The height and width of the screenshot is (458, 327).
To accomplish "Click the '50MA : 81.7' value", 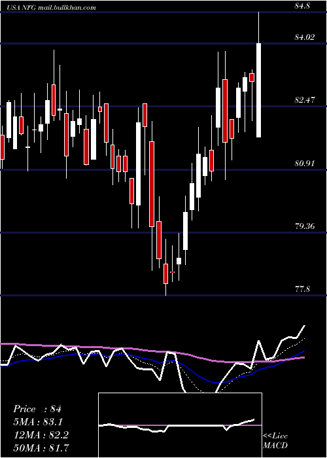I will pyautogui.click(x=41, y=448).
